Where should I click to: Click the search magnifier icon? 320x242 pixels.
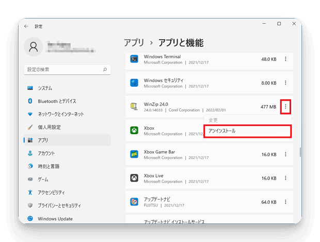click(x=105, y=70)
